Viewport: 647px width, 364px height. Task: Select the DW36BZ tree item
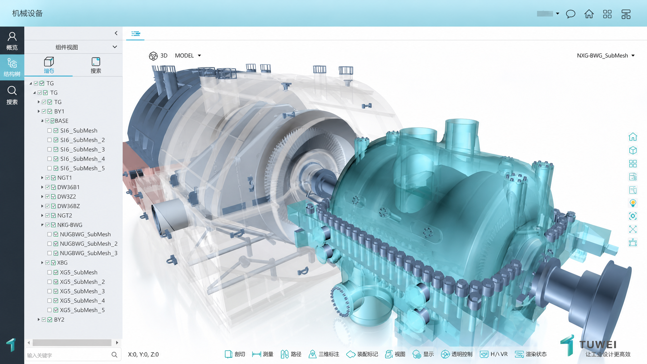(69, 206)
